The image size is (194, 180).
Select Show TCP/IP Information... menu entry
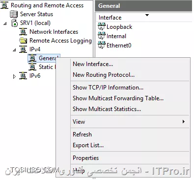point(130,88)
